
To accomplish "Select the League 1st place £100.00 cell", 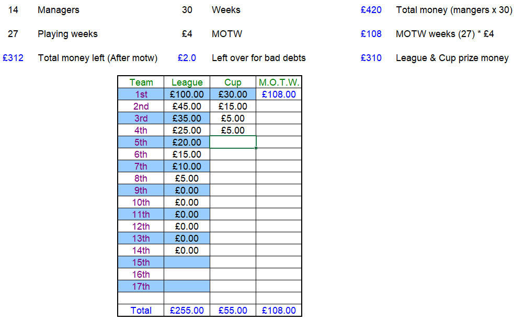I will coord(187,94).
